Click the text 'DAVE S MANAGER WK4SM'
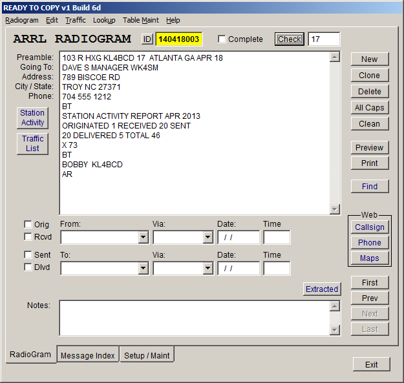Image resolution: width=404 pixels, height=383 pixels. pyautogui.click(x=110, y=68)
